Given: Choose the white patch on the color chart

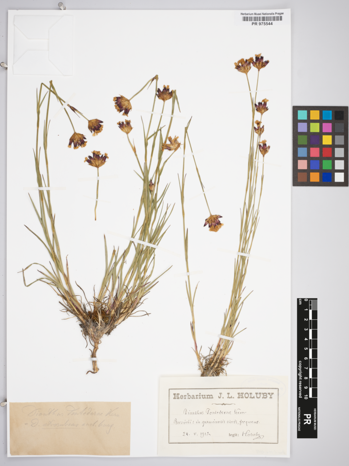Looking at the screenshot, I should point(339,177).
